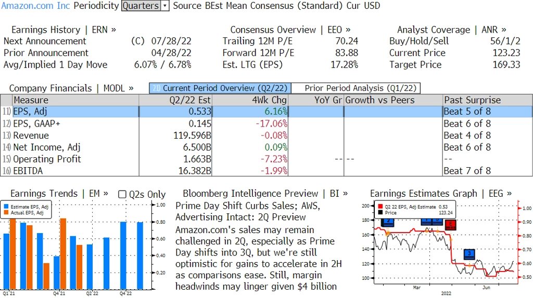The width and height of the screenshot is (533, 298).
Task: Click the Target Price value 169.33
Action: [x=506, y=65]
